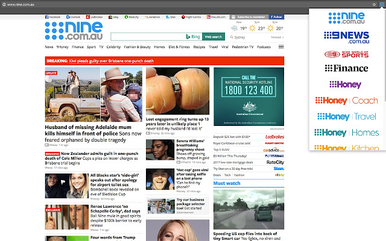
Task: Open Honey Travel logo in popup
Action: [x=347, y=116]
